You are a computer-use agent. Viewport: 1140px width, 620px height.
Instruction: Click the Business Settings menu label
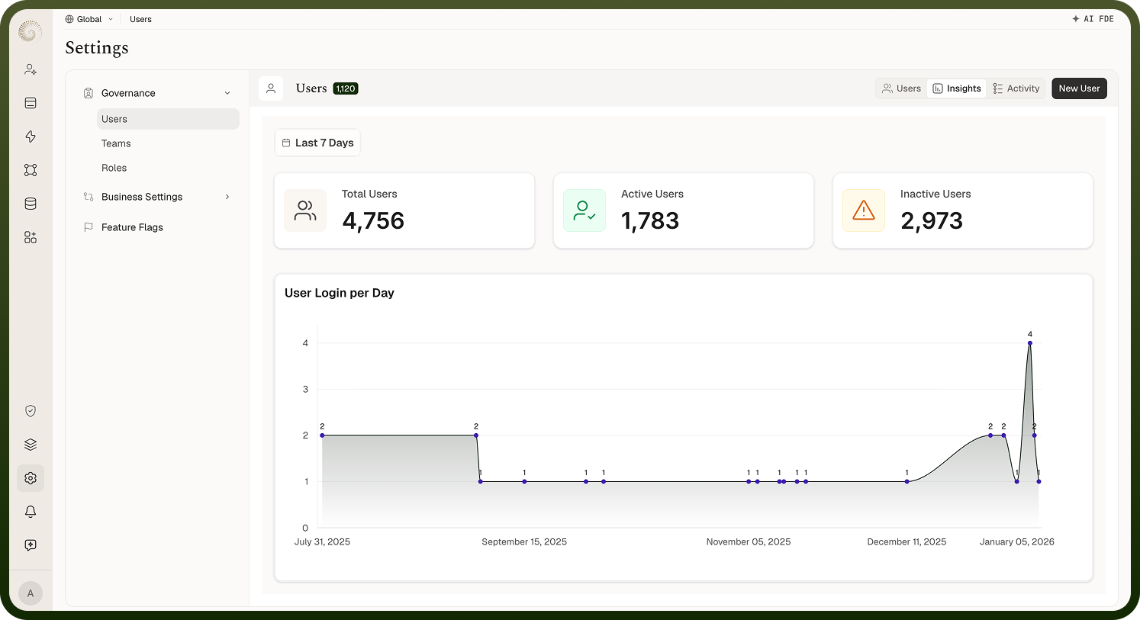point(142,197)
